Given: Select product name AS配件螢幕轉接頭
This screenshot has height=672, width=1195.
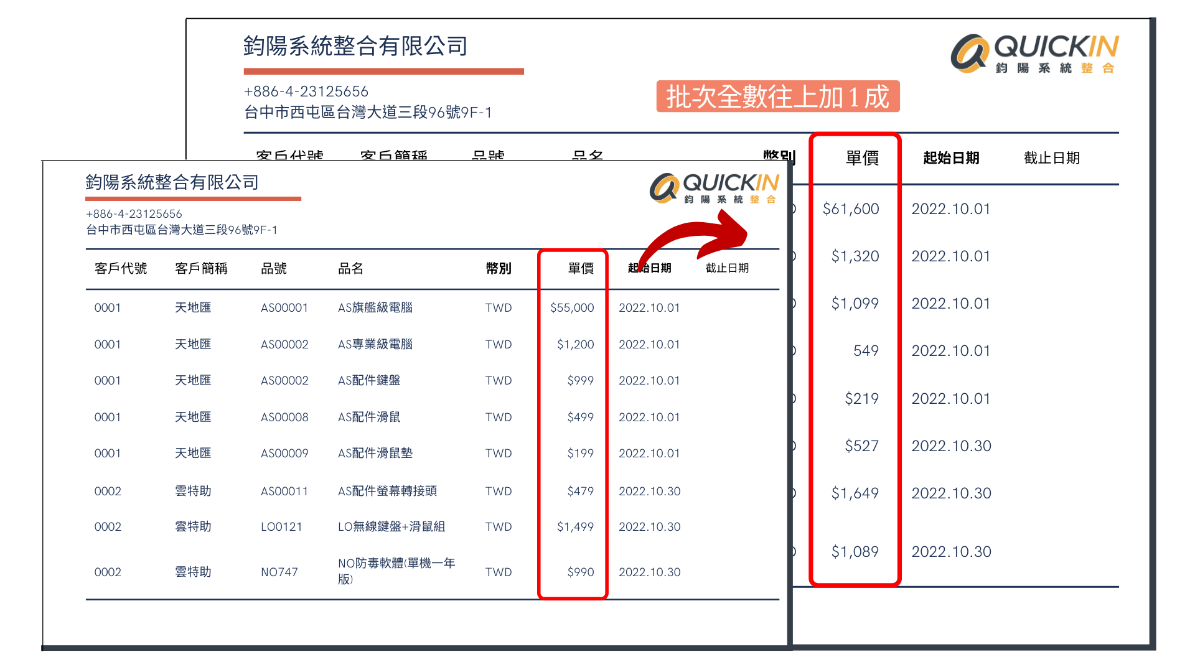Looking at the screenshot, I should pyautogui.click(x=387, y=491).
